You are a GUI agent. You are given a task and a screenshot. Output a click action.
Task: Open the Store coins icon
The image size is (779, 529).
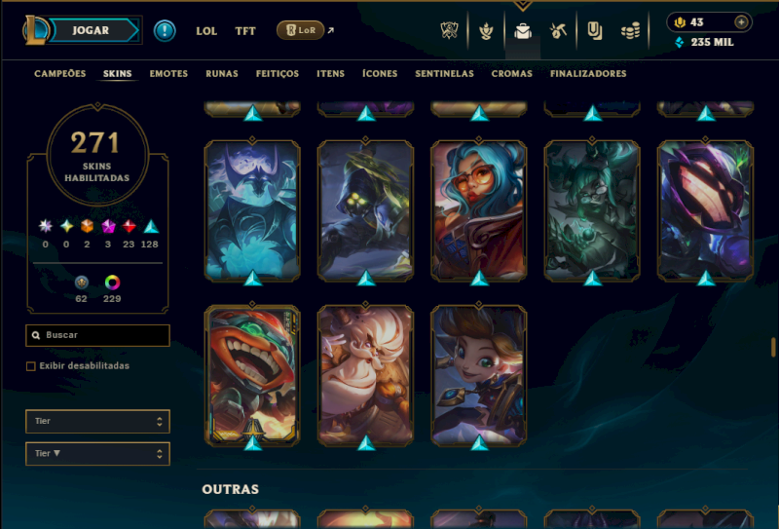[x=630, y=31]
